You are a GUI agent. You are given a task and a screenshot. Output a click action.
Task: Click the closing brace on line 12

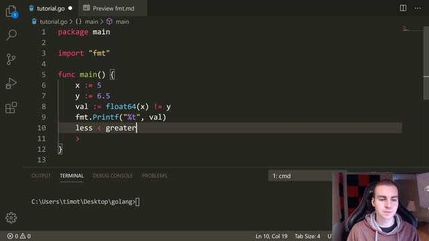tap(60, 149)
